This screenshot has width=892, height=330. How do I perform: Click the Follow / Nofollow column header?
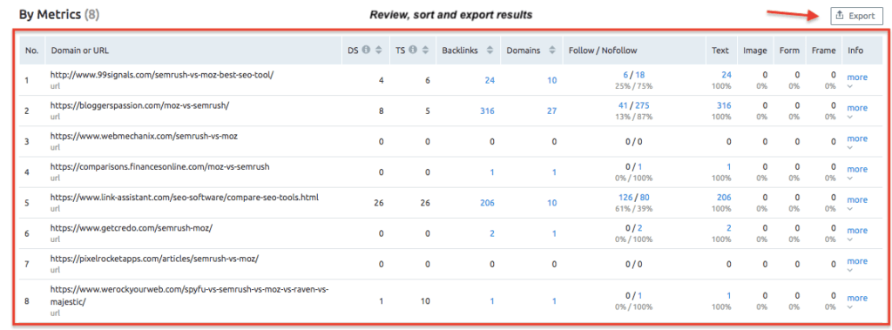pos(603,51)
